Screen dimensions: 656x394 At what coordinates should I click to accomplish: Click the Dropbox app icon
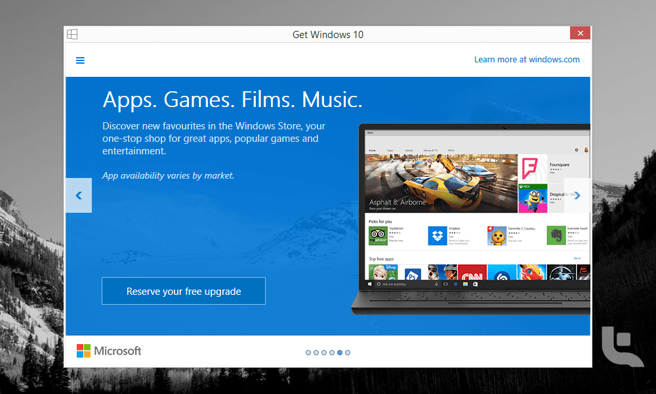[x=438, y=236]
